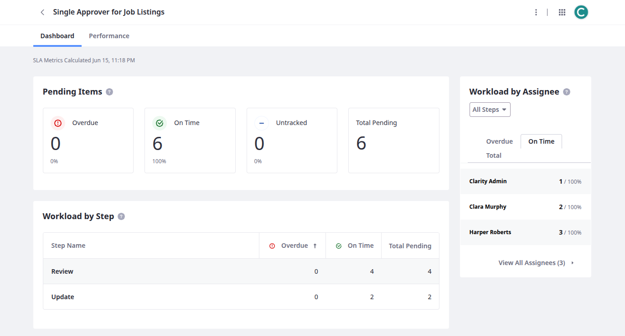Select the Total tab in Workload by Assignee
Screen dimensions: 625x336
494,155
